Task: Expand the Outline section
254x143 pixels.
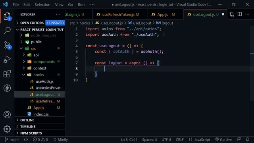Action: coord(40,120)
